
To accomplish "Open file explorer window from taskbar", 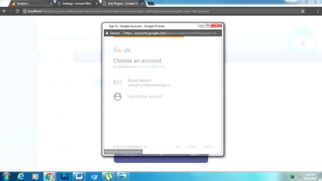I will (123, 176).
